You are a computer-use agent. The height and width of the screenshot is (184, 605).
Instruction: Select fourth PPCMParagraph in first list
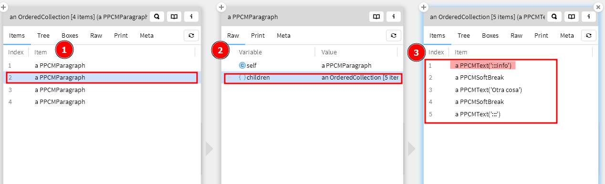[x=101, y=102]
